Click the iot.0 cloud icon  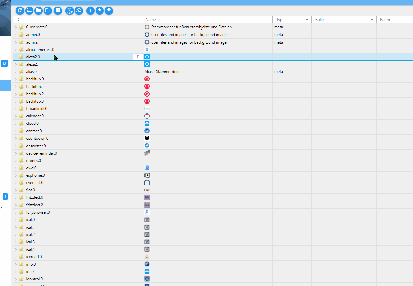click(147, 271)
